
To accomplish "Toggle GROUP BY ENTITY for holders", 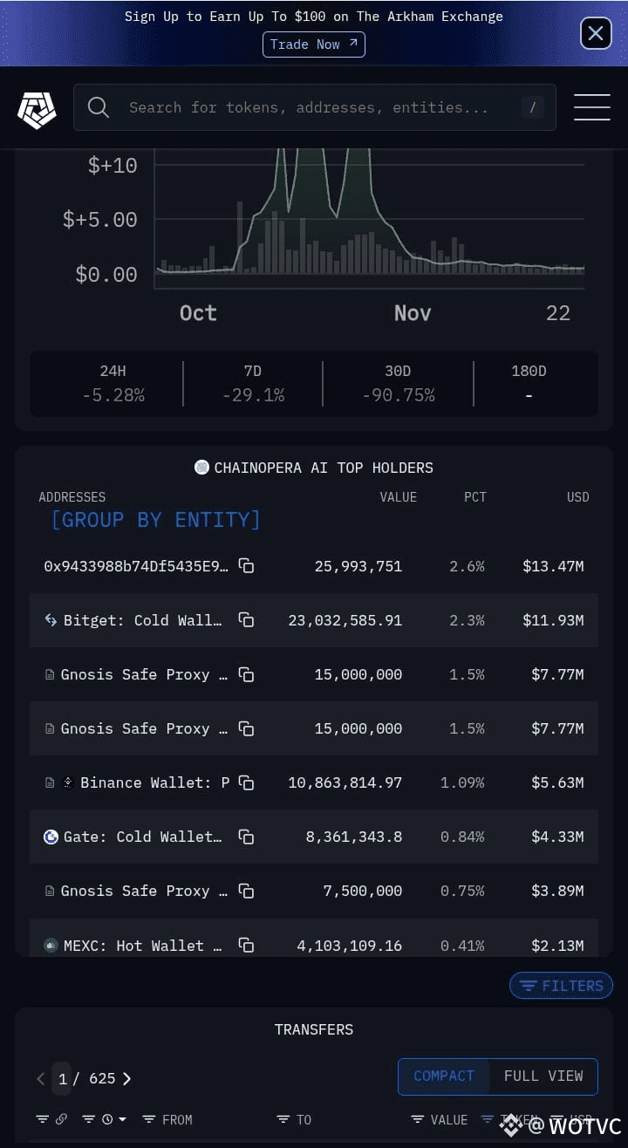I will point(156,520).
